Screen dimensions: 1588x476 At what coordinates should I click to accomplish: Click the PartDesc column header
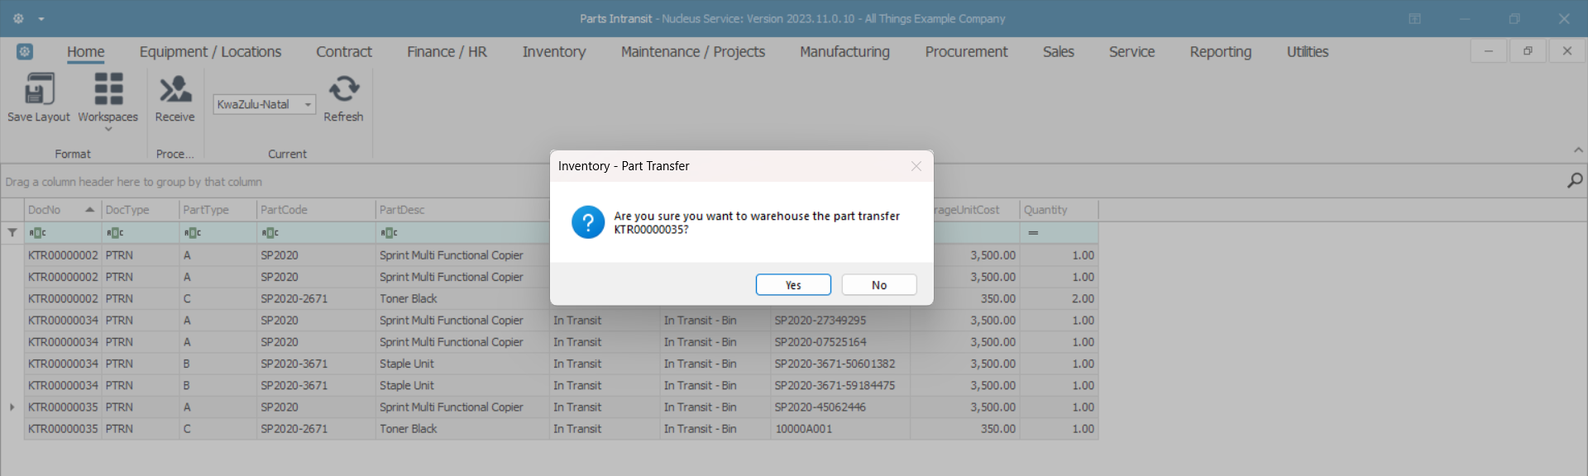point(463,210)
